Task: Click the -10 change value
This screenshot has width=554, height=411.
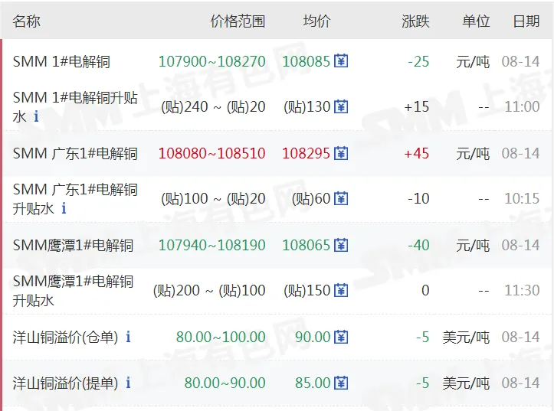Action: (x=418, y=199)
